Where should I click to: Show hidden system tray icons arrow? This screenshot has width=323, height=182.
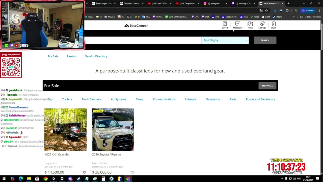coord(282,179)
